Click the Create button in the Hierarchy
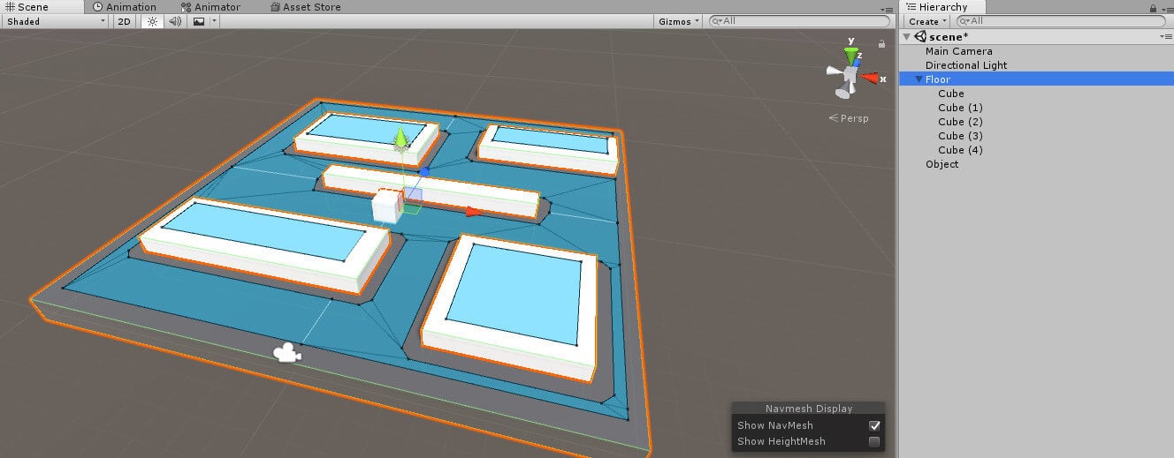This screenshot has height=458, width=1174. [x=926, y=21]
